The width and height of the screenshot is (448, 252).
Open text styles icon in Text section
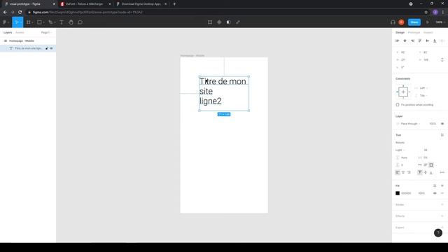[x=442, y=135]
